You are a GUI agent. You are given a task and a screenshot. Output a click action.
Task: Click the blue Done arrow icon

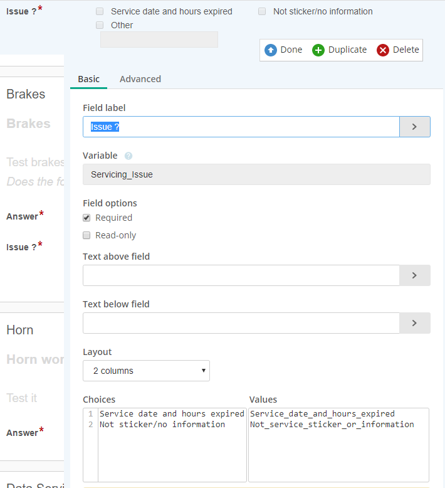271,50
